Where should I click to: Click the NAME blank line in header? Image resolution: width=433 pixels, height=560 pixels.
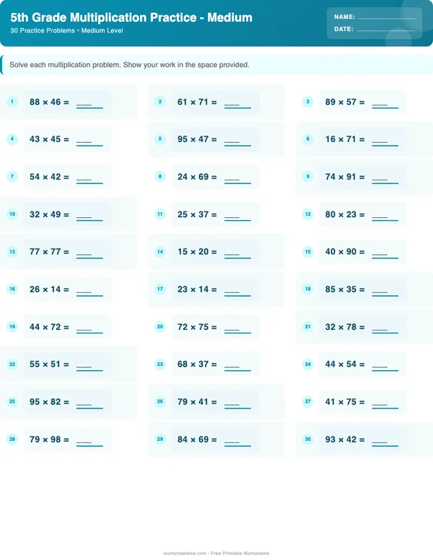[x=386, y=17]
